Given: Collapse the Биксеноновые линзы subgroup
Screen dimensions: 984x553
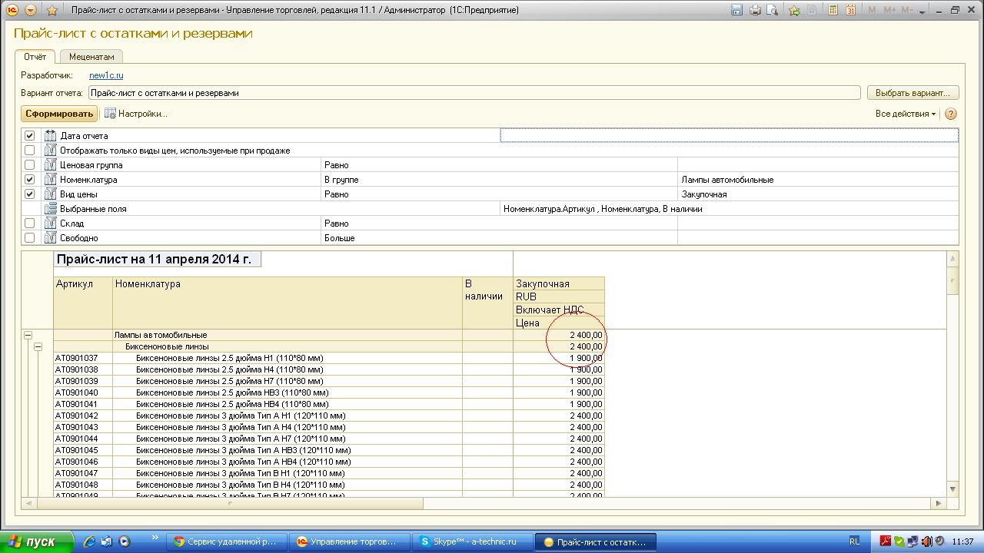Looking at the screenshot, I should pyautogui.click(x=38, y=346).
